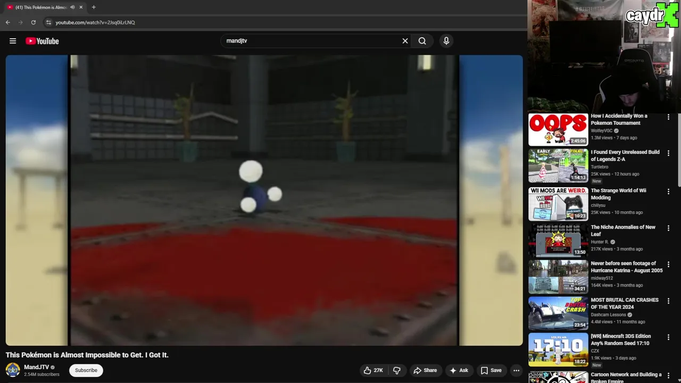View site information icon in address bar
Screen dimensions: 681x383
point(48,22)
